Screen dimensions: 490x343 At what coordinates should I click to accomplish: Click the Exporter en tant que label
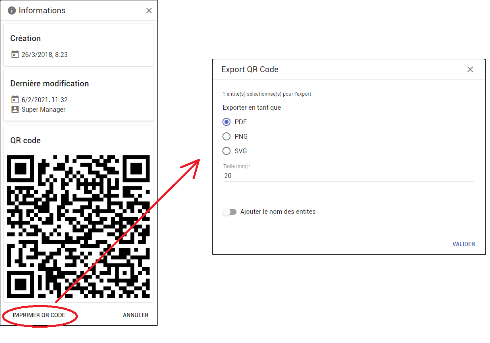point(252,108)
